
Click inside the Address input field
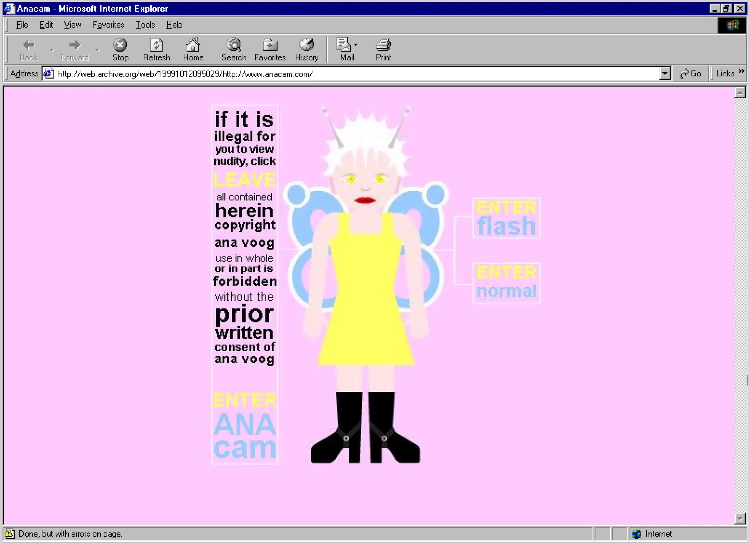[291, 73]
